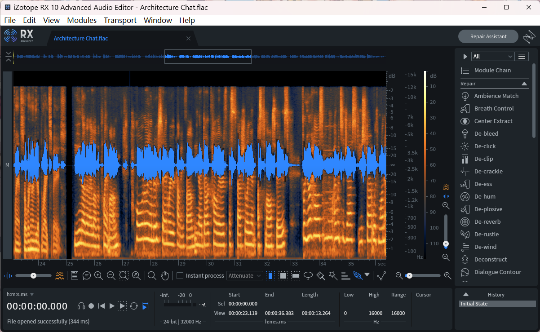Open the spectrogram settings curve icon
The height and width of the screenshot is (332, 540).
coord(381,275)
